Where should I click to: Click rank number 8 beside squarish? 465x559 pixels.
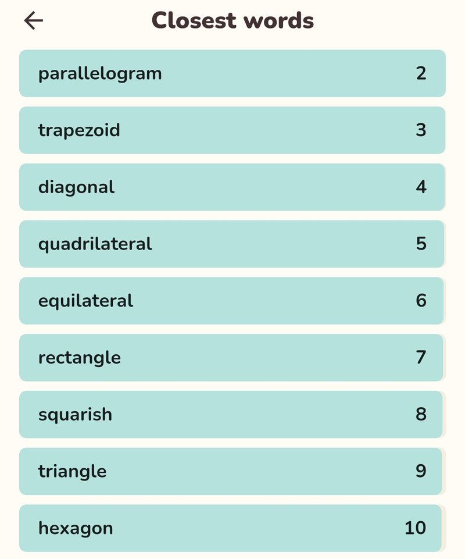click(x=421, y=414)
